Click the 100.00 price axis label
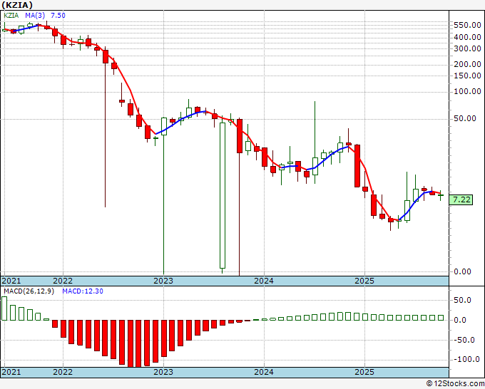Image resolution: width=485 pixels, height=389 pixels. (467, 91)
